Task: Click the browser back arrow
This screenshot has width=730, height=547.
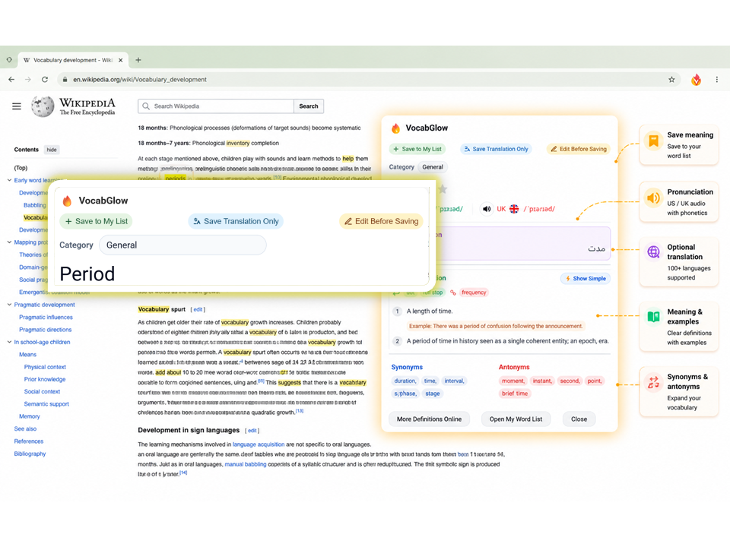Action: [11, 80]
